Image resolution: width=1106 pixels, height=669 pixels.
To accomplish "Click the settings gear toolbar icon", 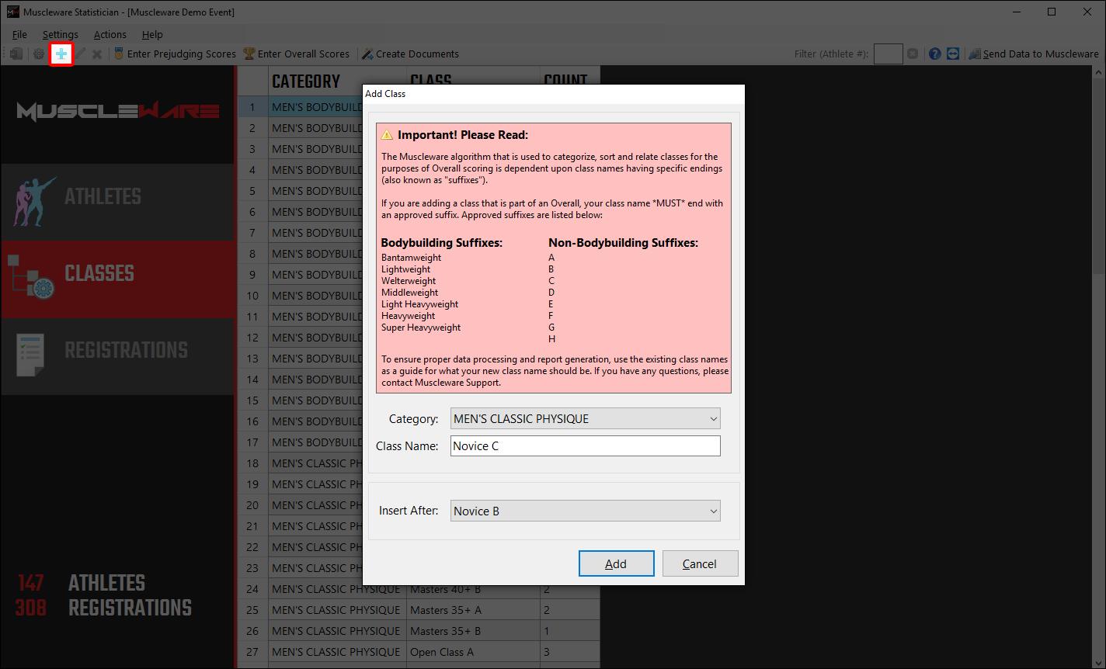I will [38, 54].
